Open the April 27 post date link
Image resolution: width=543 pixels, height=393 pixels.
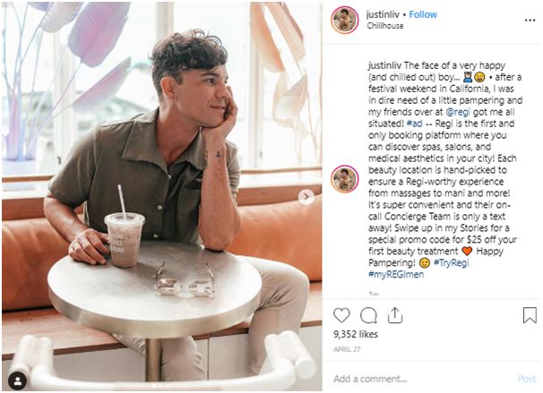pyautogui.click(x=347, y=349)
